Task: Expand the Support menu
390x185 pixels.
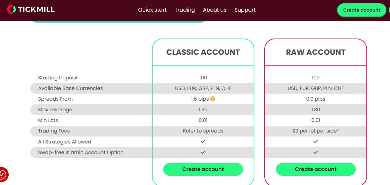Action: [245, 10]
